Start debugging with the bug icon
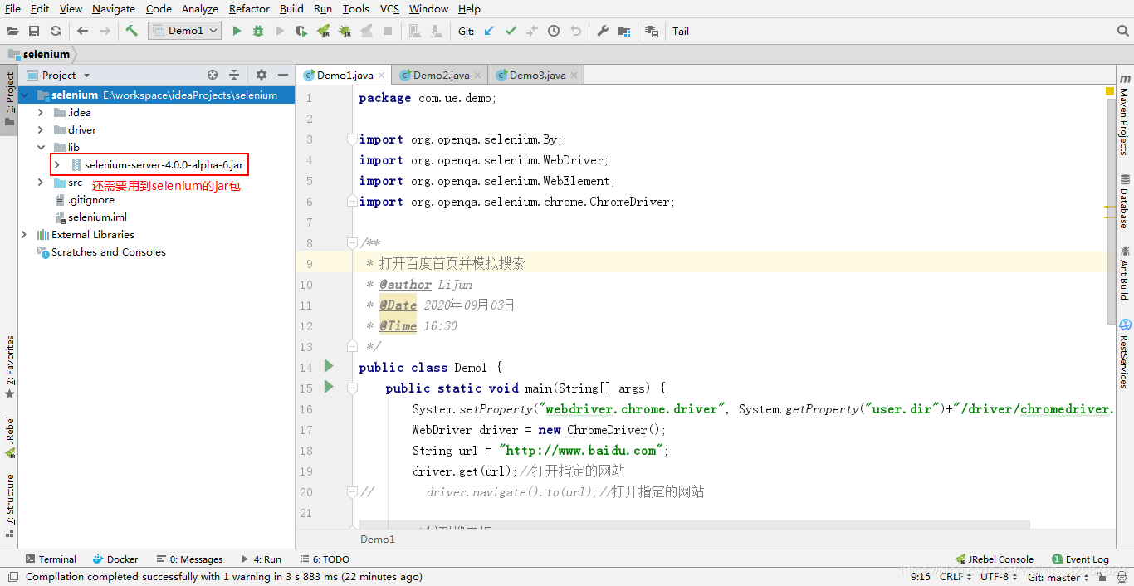Screen dimensions: 1134x586 (258, 31)
